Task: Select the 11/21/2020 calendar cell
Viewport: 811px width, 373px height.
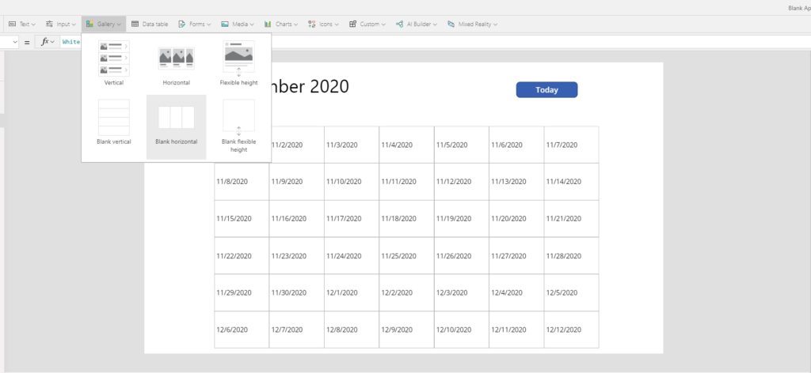Action: (572, 219)
